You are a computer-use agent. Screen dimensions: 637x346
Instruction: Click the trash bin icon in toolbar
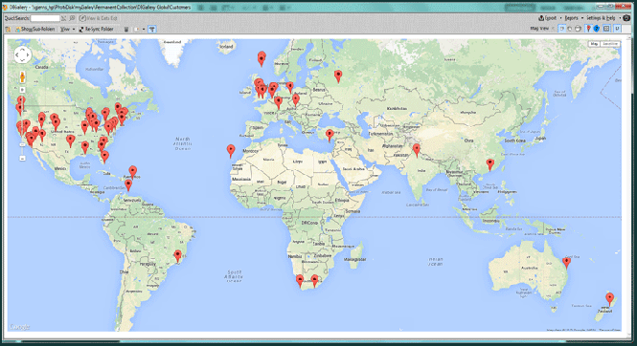(x=126, y=30)
